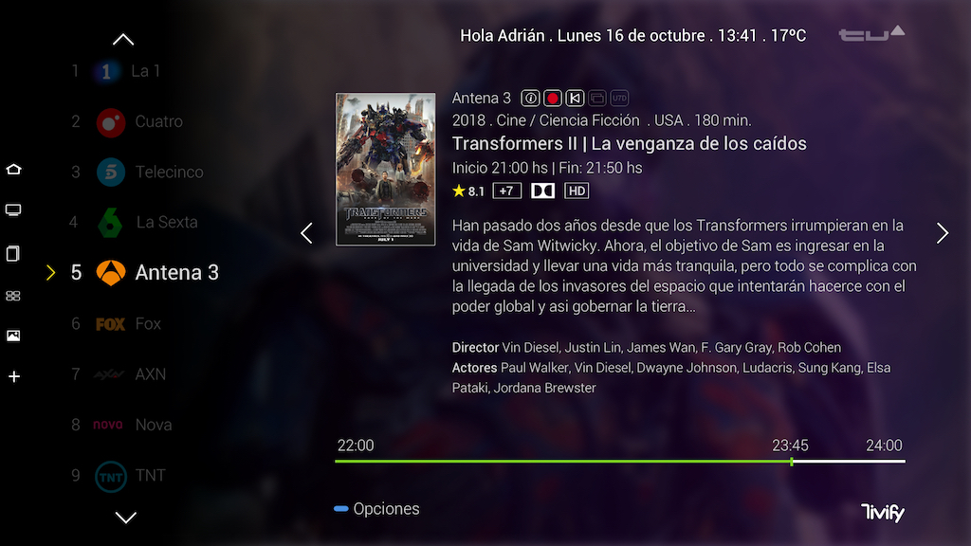Click the info icon next to Antena 3
The height and width of the screenshot is (546, 971).
pos(530,98)
